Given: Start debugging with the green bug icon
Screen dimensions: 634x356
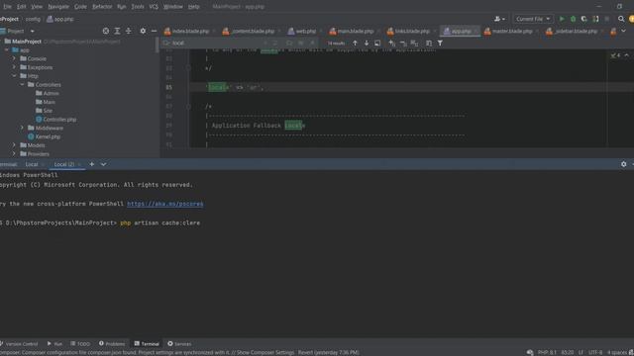Looking at the screenshot, I should tap(573, 19).
